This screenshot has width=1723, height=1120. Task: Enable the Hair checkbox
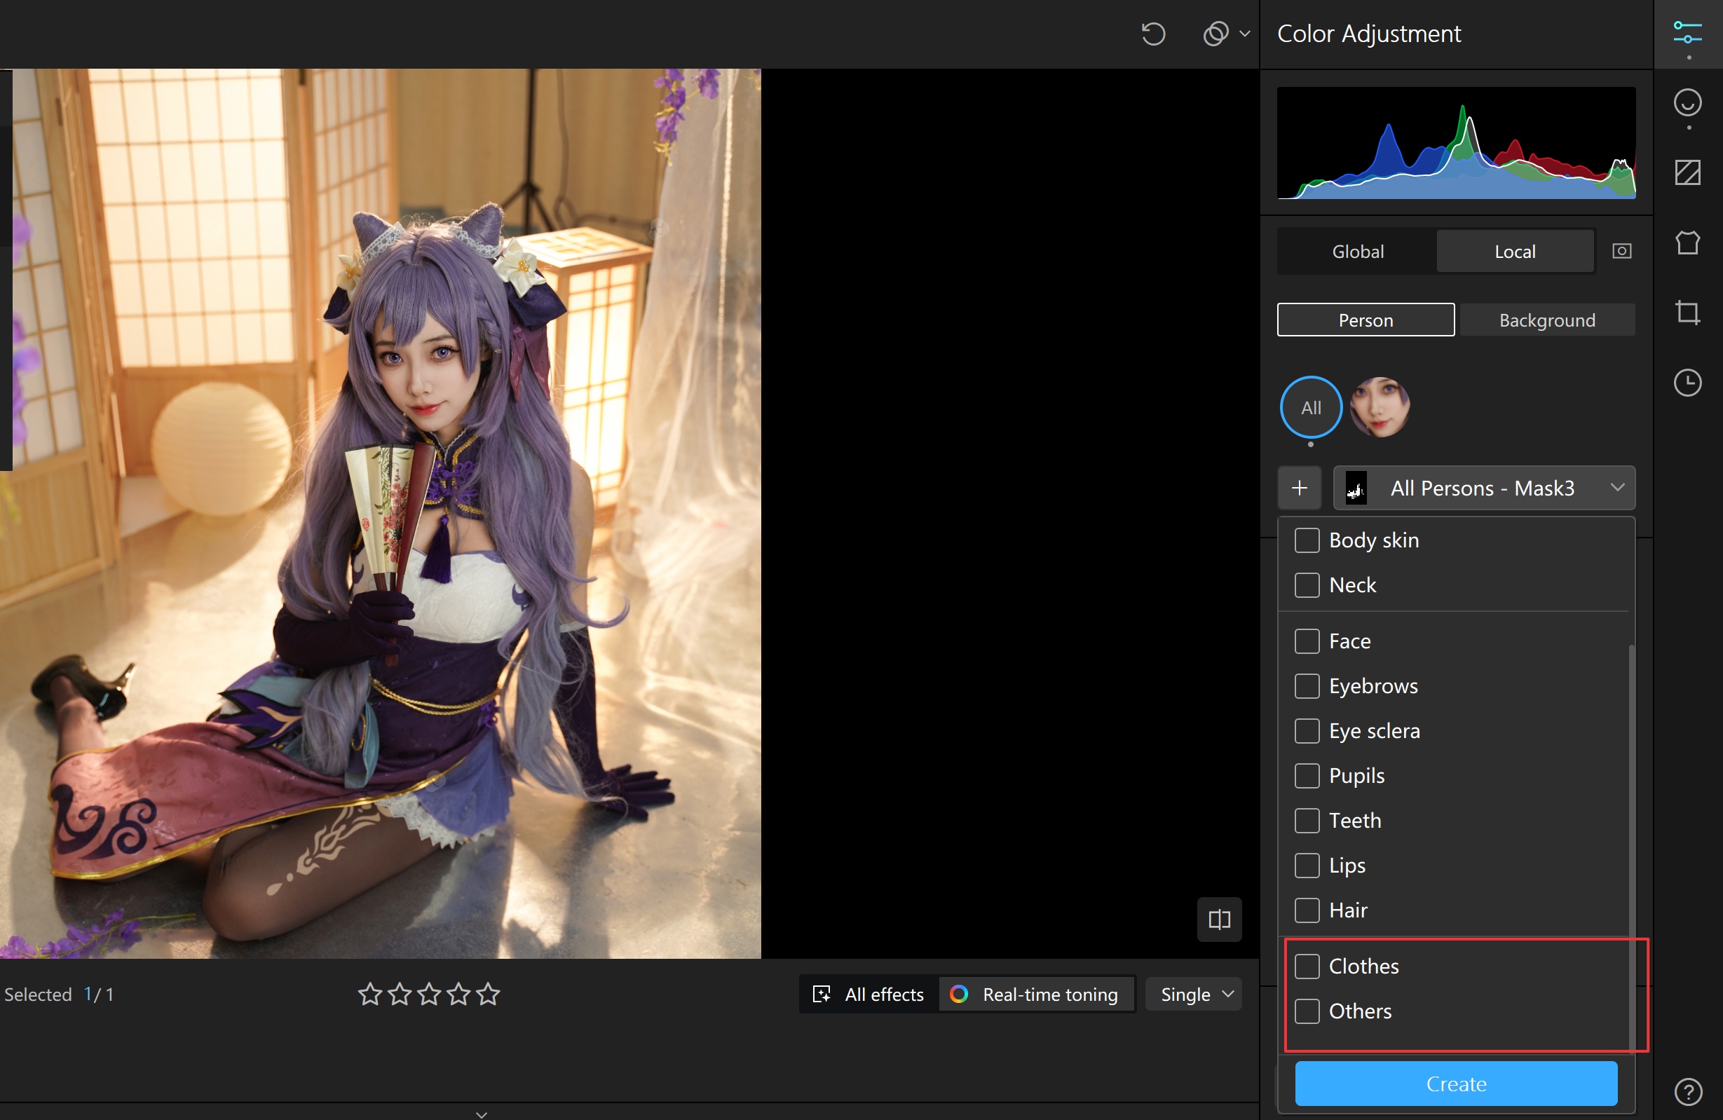[1307, 910]
